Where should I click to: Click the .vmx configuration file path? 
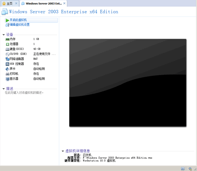[x=118, y=158]
